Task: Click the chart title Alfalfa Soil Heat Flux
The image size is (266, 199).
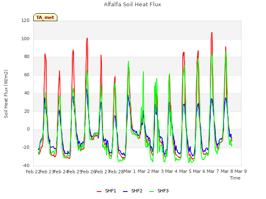Action: click(x=133, y=4)
